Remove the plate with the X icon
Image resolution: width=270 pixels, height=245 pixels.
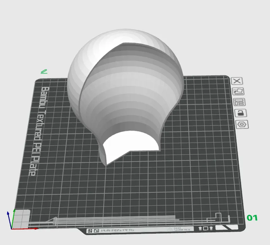point(237,81)
